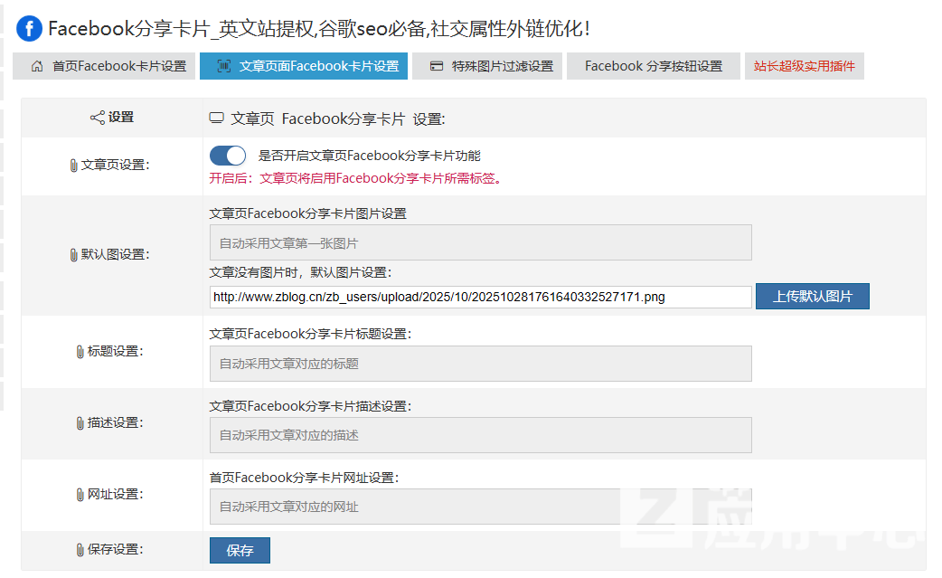Click the blue paperclip icon beside 保存设置
942x578 pixels.
click(80, 550)
